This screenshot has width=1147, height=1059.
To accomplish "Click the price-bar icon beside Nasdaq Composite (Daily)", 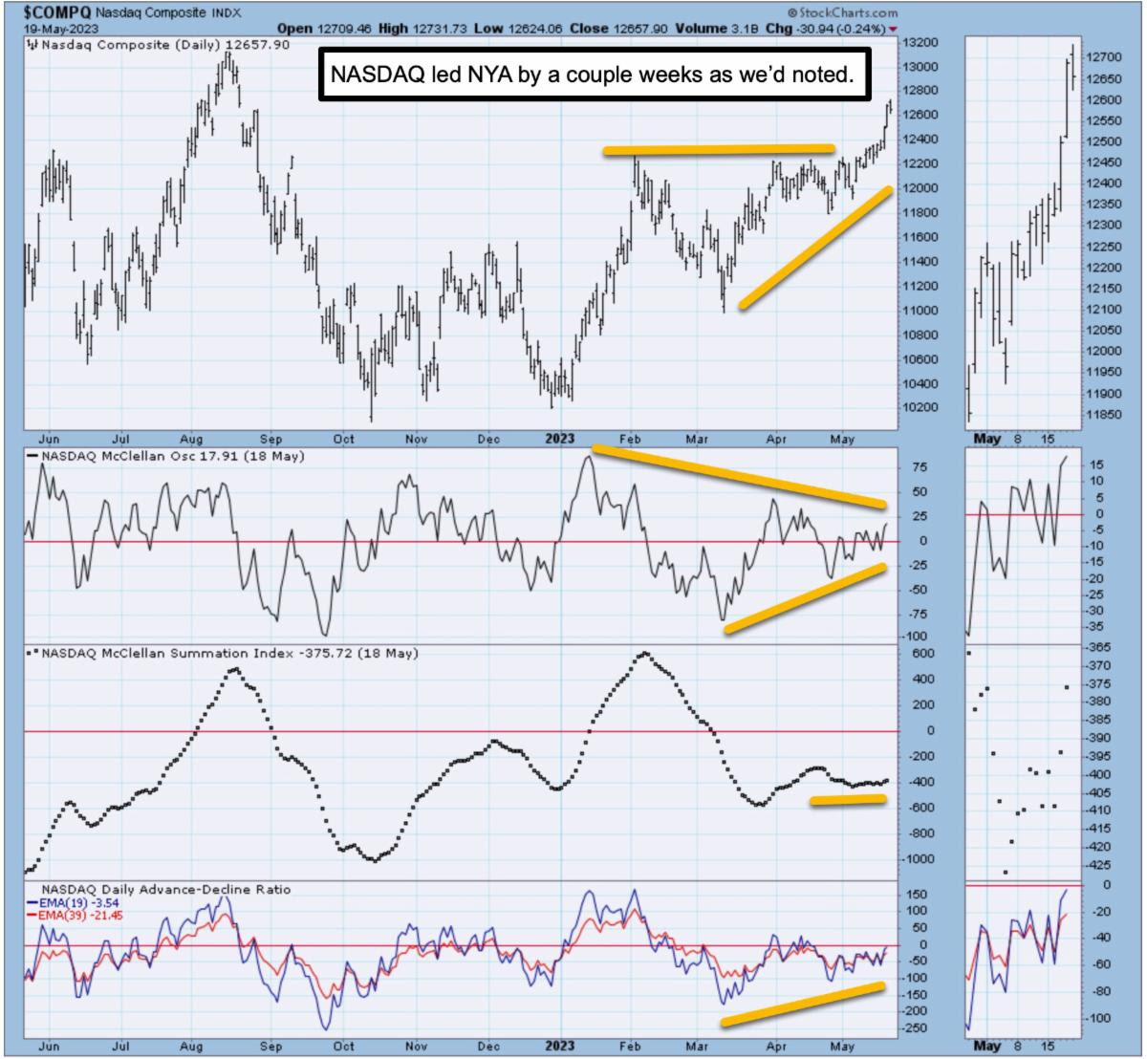I will point(32,44).
